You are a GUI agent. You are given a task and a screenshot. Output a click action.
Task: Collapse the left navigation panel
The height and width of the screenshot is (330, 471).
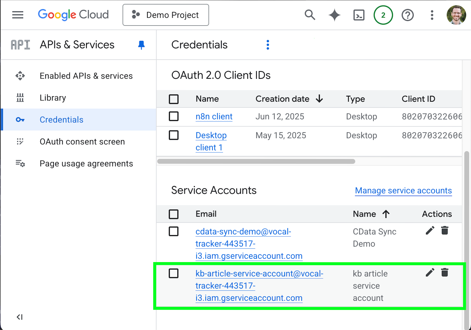[19, 317]
